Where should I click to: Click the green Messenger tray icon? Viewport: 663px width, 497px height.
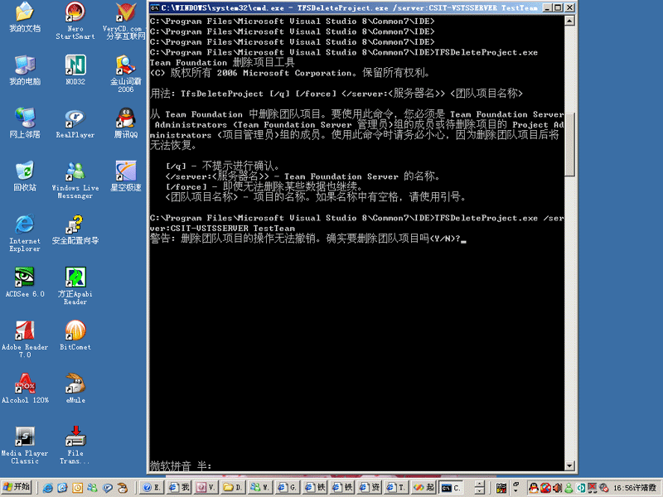569,488
